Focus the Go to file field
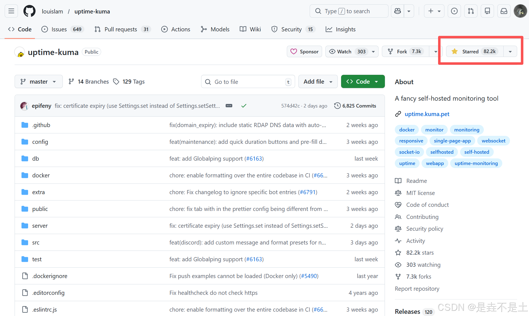 coord(248,82)
